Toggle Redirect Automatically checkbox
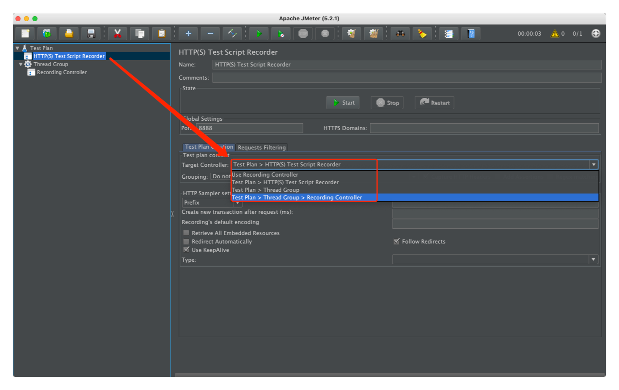The image size is (619, 390). tap(186, 241)
